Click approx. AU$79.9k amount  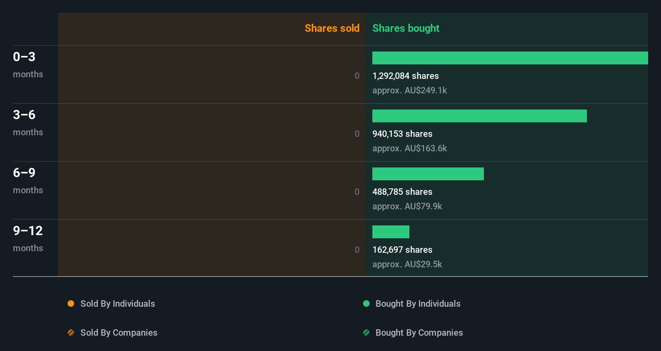pyautogui.click(x=407, y=206)
